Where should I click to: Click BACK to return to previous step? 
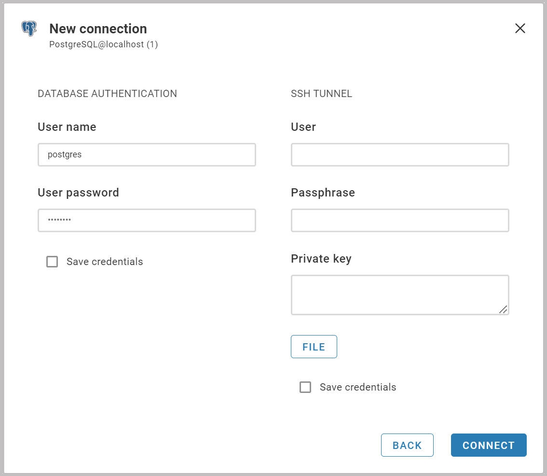tap(407, 445)
